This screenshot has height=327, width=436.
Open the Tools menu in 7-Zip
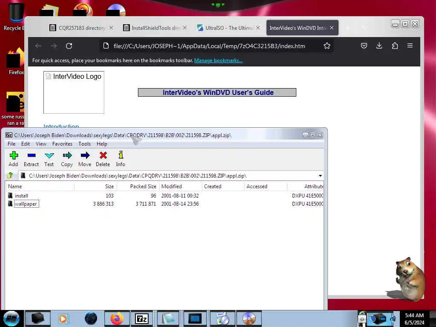[x=84, y=144]
